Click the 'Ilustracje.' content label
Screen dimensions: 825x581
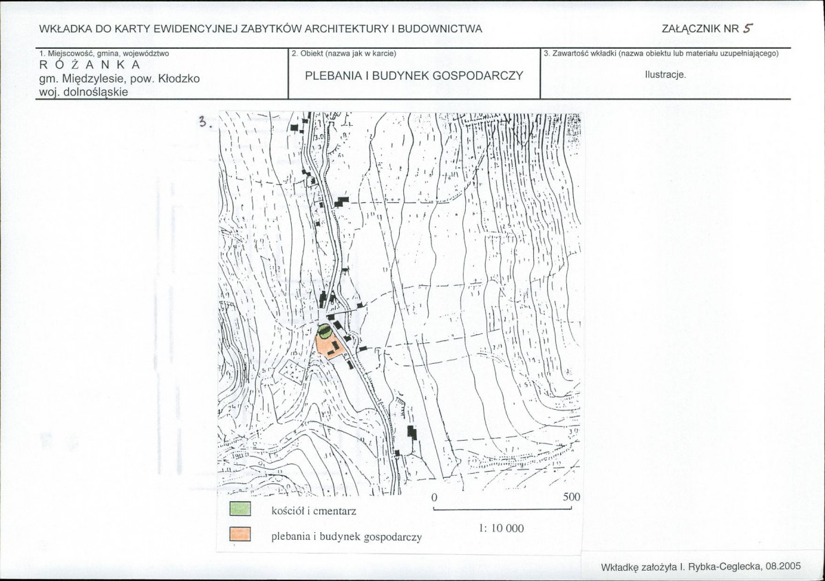click(x=665, y=75)
